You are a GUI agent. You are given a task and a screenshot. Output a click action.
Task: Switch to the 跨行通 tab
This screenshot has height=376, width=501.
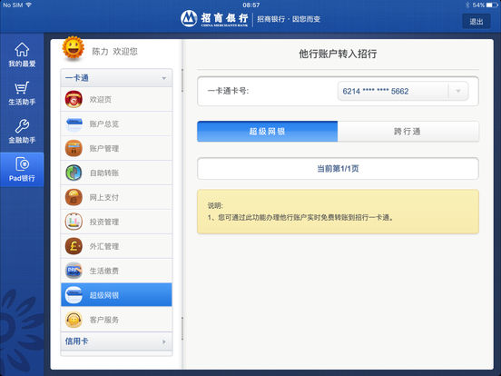[408, 132]
